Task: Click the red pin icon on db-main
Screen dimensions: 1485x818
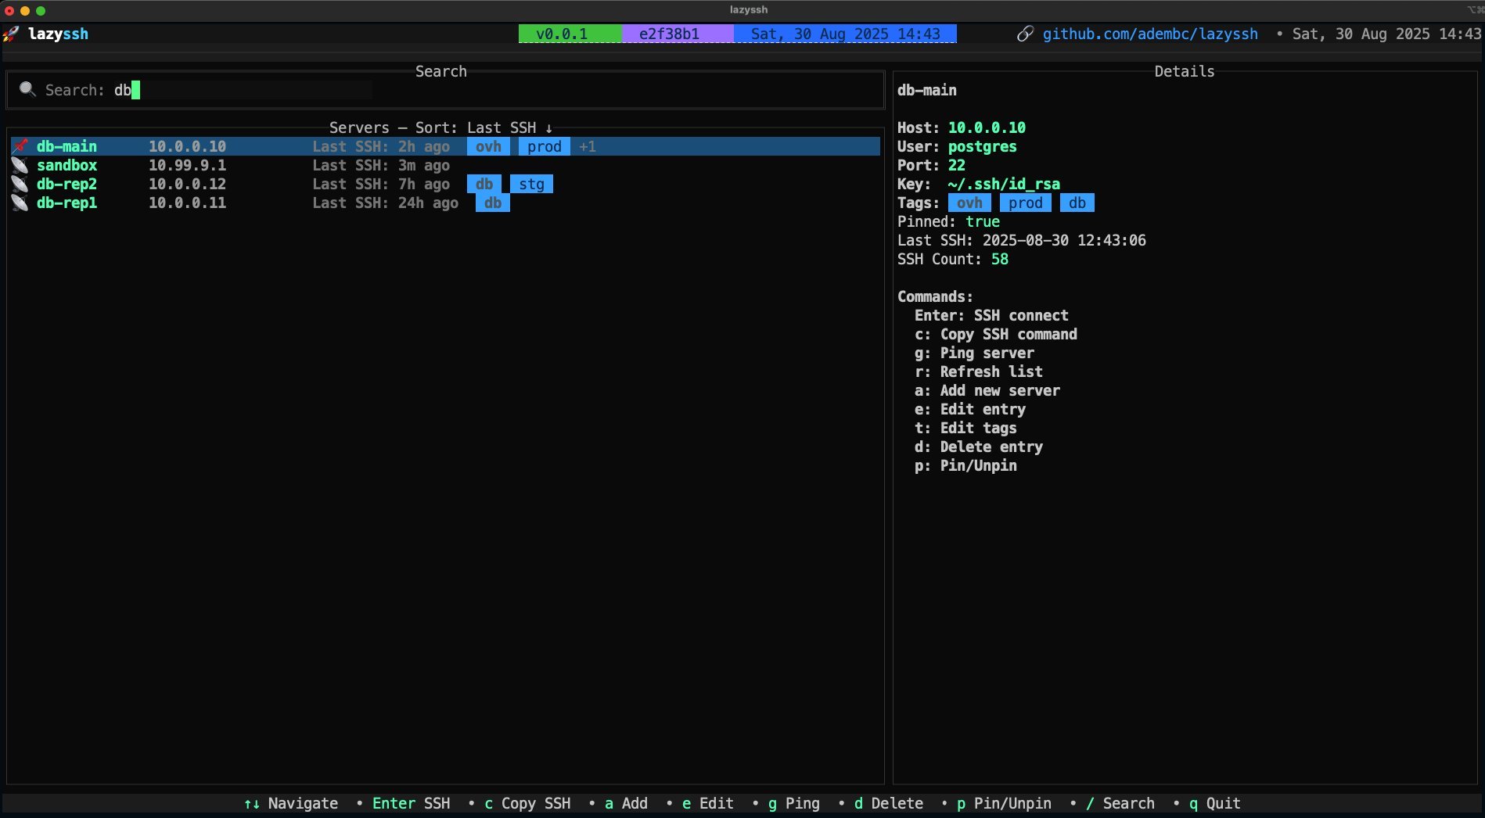Action: (x=20, y=146)
